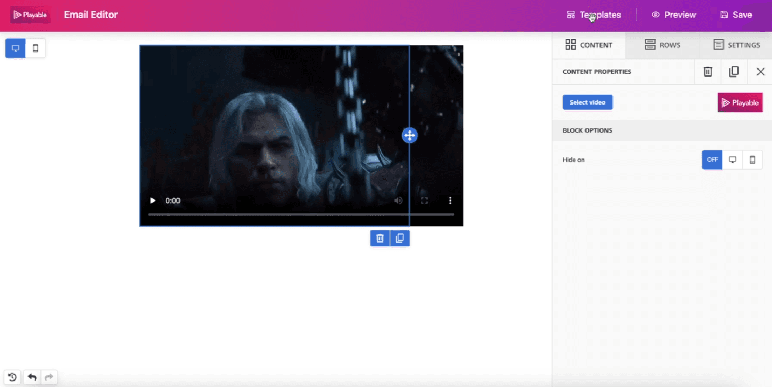Switch to the Rows tab
772x387 pixels.
[663, 45]
